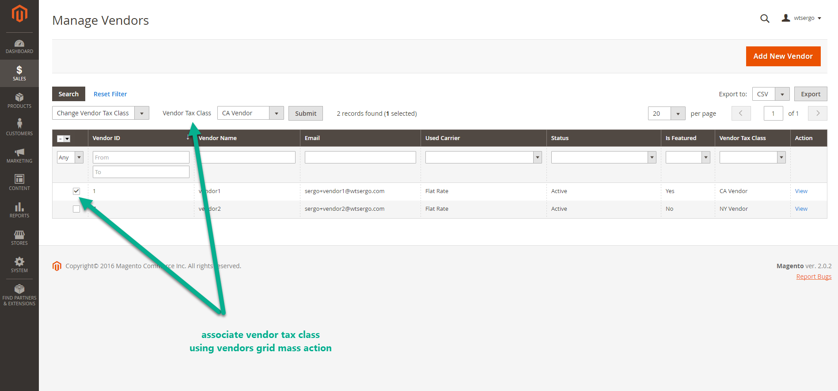Click the footer Magento logo icon

[x=57, y=266]
